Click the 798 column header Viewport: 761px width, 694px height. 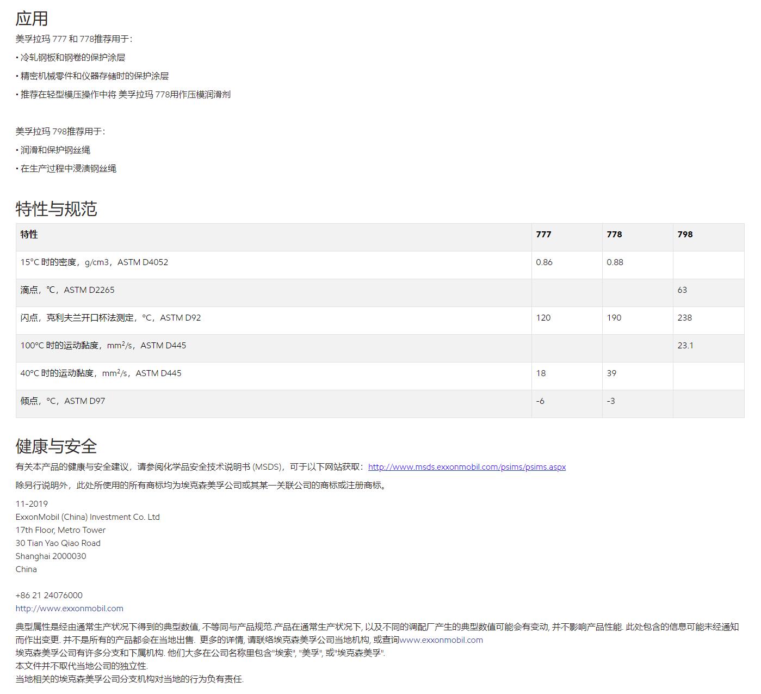tap(685, 235)
